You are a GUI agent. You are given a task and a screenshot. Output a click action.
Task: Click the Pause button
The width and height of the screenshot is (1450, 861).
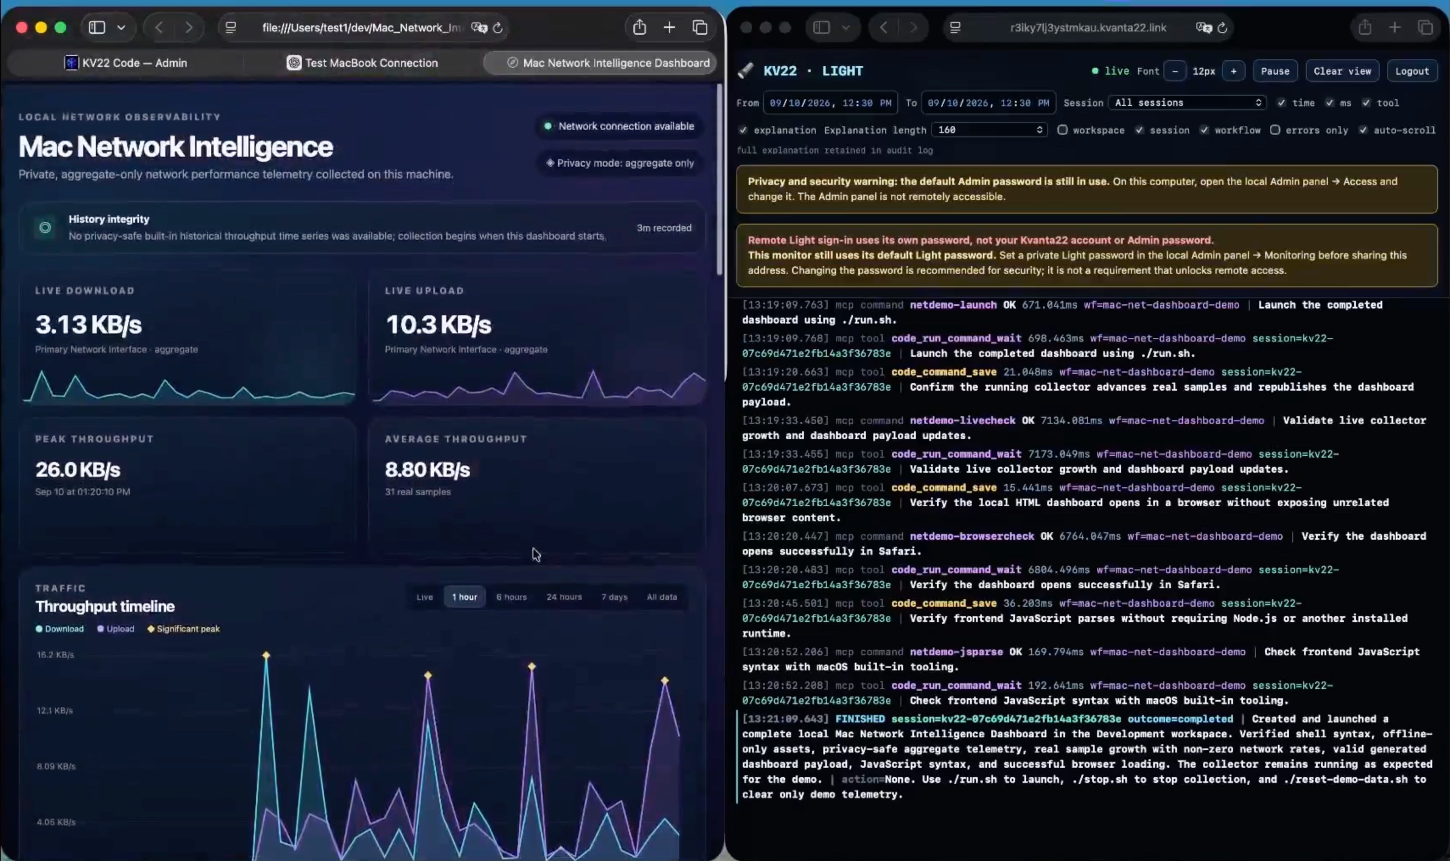[1275, 71]
